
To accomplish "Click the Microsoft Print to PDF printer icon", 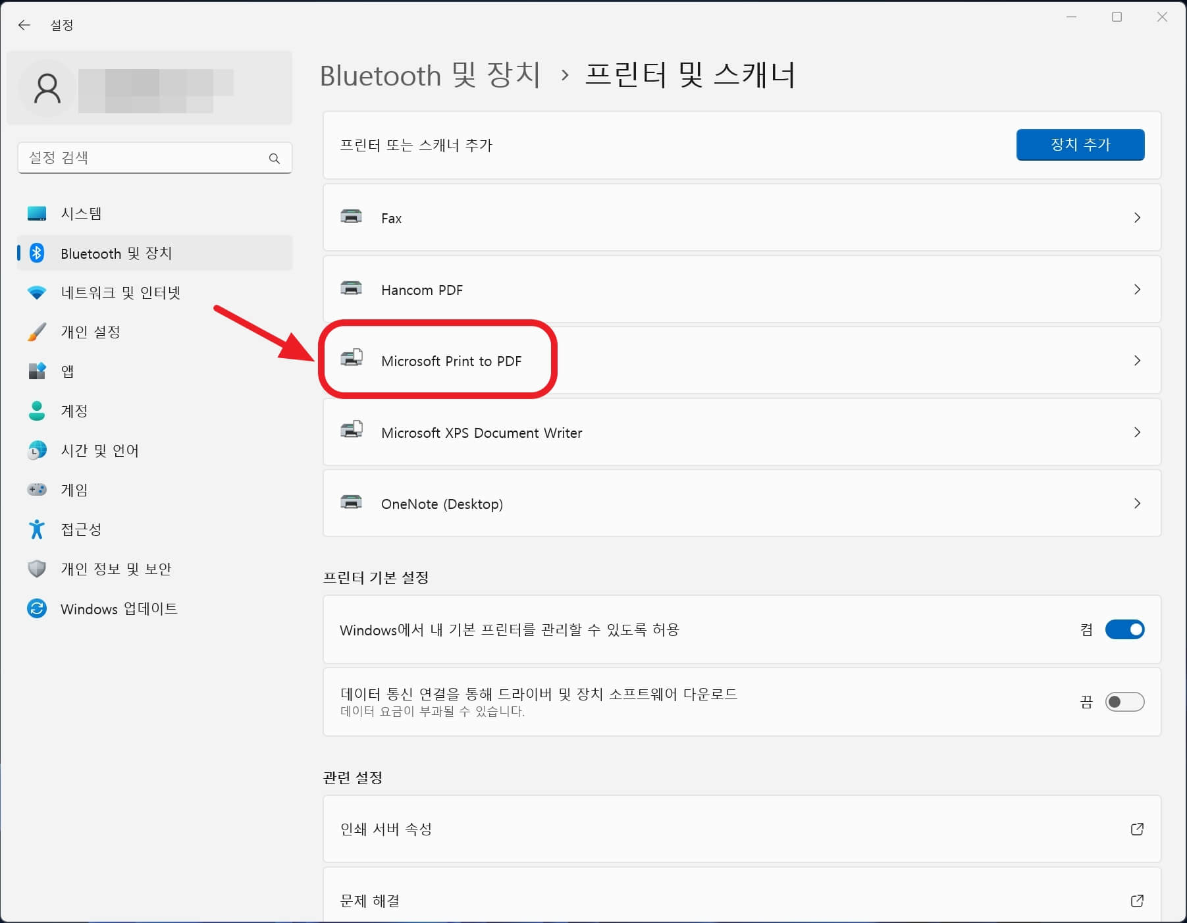I will point(352,357).
